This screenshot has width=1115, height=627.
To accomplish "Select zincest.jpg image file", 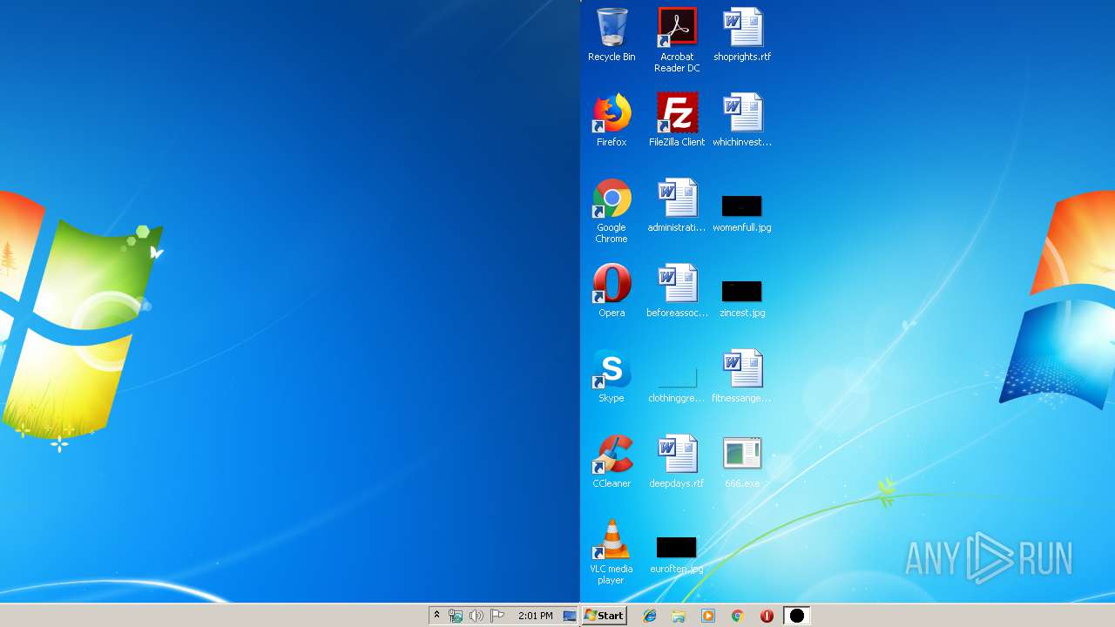I will click(742, 299).
